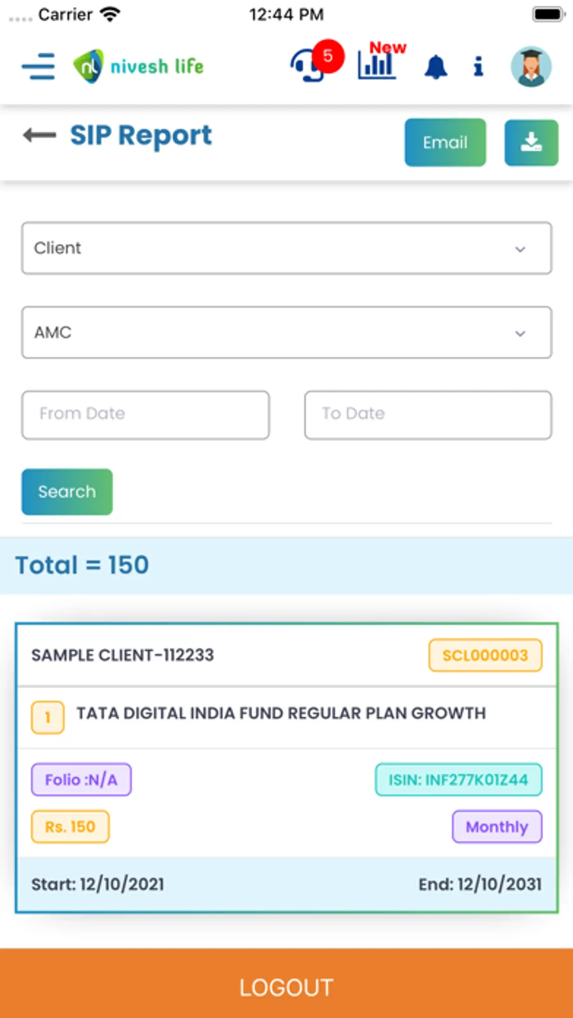The width and height of the screenshot is (573, 1018).
Task: Tap the ISIN INF277K01Z44 tag
Action: point(458,780)
